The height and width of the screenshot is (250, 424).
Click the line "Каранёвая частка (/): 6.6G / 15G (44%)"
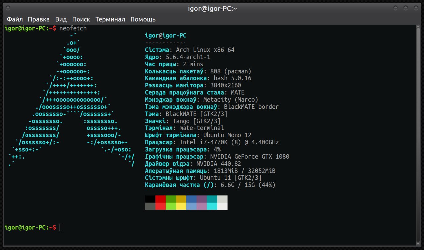[x=210, y=185]
